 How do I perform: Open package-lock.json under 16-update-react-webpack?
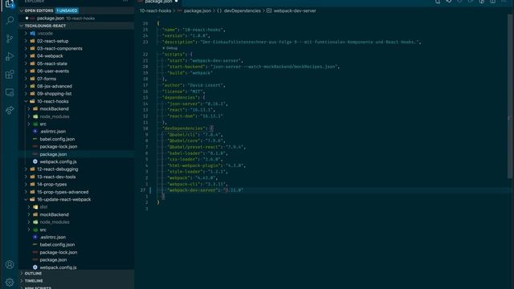click(x=59, y=252)
